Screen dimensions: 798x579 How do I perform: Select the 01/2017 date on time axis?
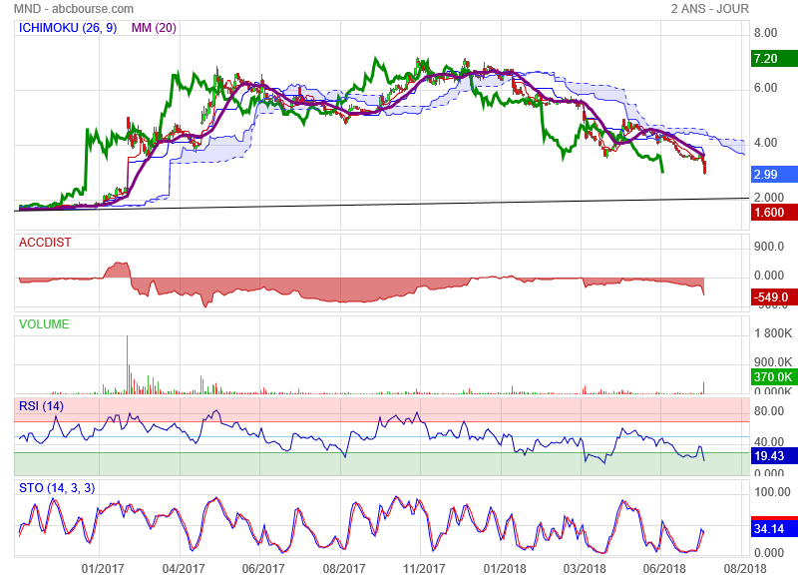[102, 568]
